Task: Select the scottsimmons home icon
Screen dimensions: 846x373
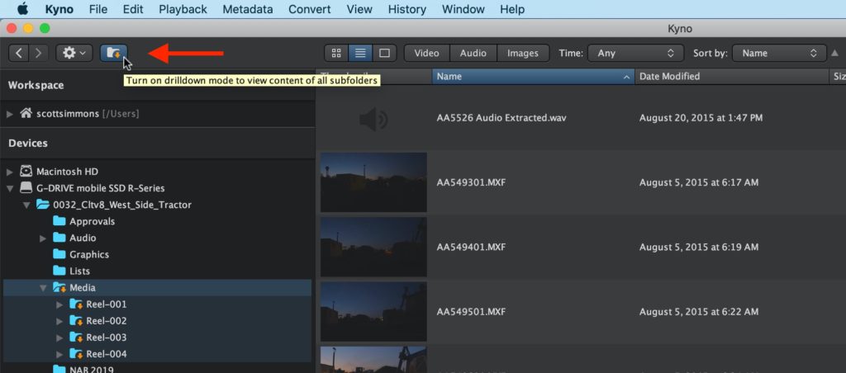Action: (26, 113)
